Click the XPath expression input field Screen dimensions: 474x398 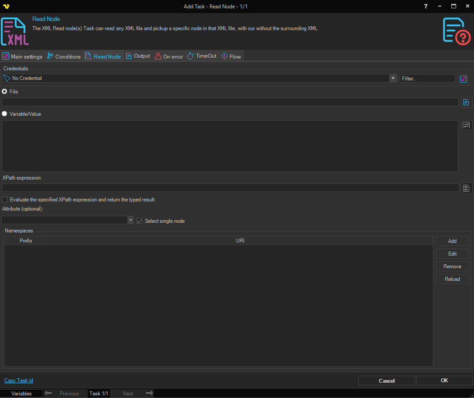230,188
